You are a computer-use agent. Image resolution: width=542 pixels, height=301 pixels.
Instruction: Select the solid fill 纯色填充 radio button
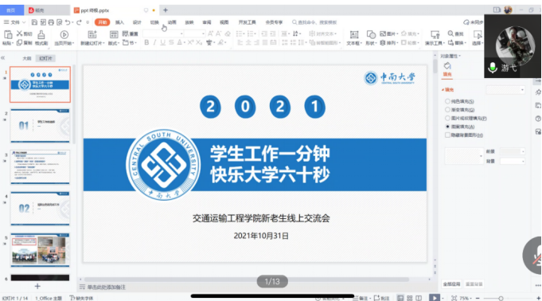(447, 101)
